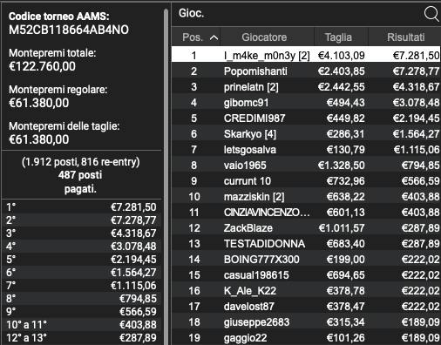This screenshot has width=441, height=345.
Task: Toggle the Pos. column sort arrow
Action: pyautogui.click(x=214, y=37)
